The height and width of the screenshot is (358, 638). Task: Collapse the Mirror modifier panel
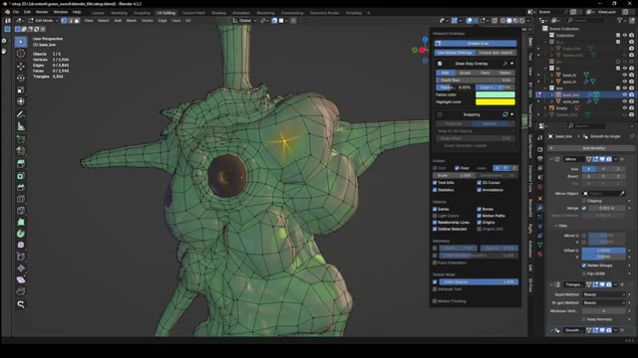(x=551, y=159)
